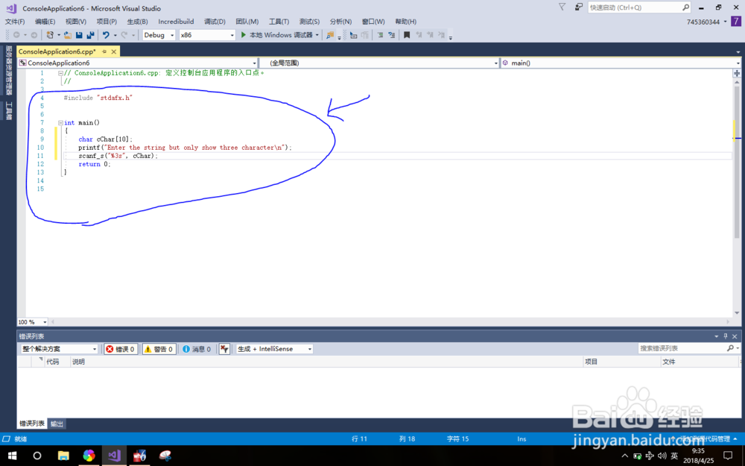Uncomment selected lines icon
The width and height of the screenshot is (745, 466).
pos(392,35)
